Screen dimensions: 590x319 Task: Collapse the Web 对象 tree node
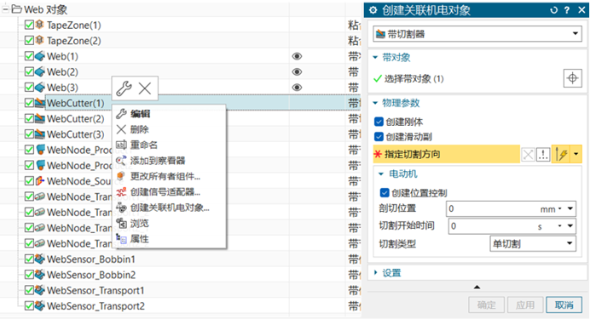pyautogui.click(x=6, y=9)
